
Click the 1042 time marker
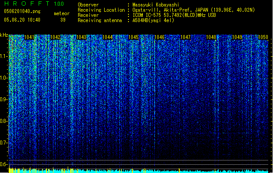(55, 37)
